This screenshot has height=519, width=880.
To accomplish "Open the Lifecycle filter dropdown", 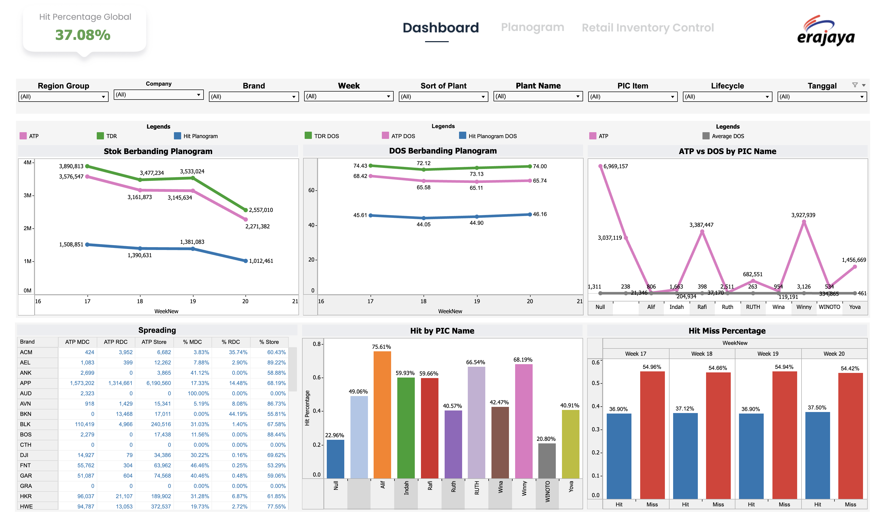I will [727, 97].
